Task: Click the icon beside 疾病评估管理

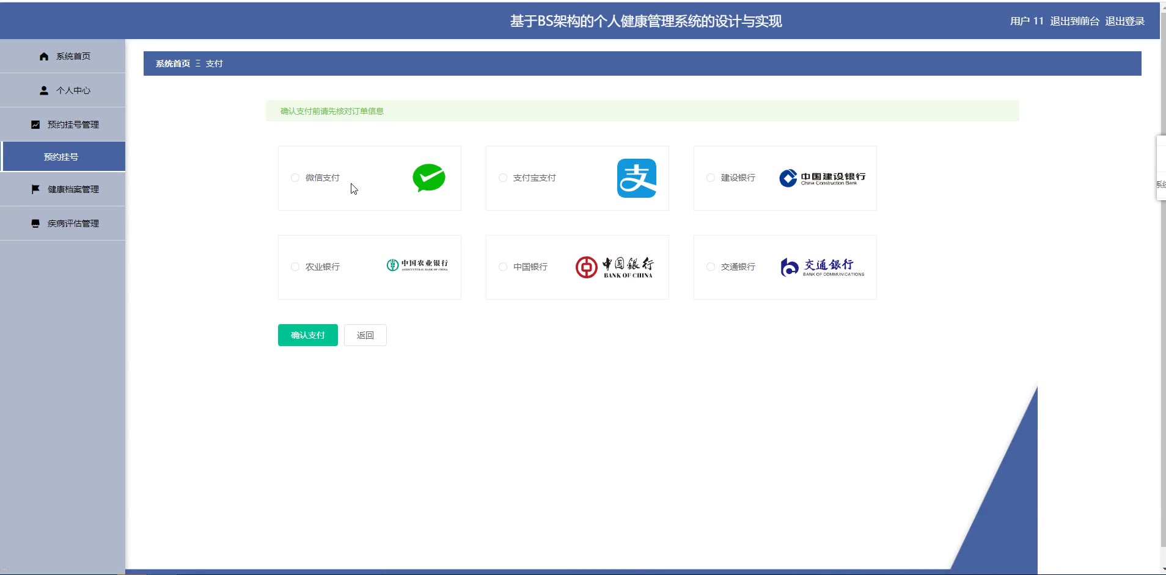Action: (x=35, y=223)
